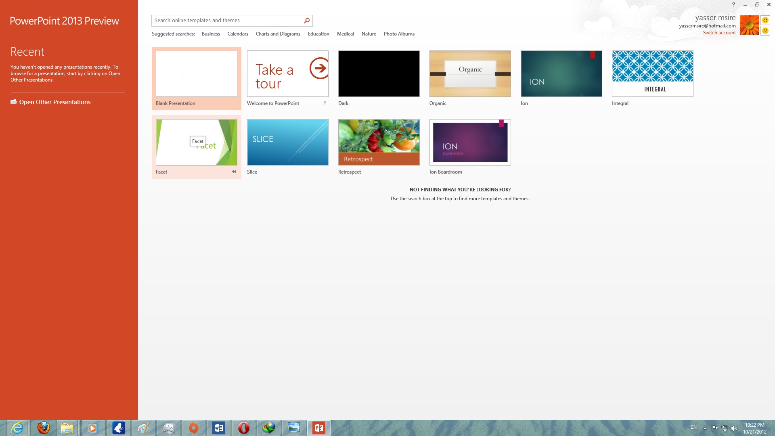Viewport: 775px width, 436px height.
Task: Choose the Retrospect theme thumbnail
Action: (x=379, y=143)
